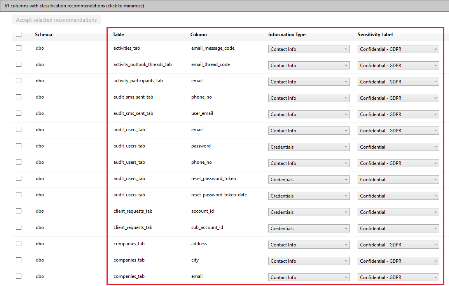
Task: Toggle the select-all checkbox in header row
Action: pyautogui.click(x=19, y=34)
